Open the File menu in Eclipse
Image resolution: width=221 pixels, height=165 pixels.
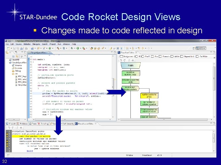click(x=7, y=44)
